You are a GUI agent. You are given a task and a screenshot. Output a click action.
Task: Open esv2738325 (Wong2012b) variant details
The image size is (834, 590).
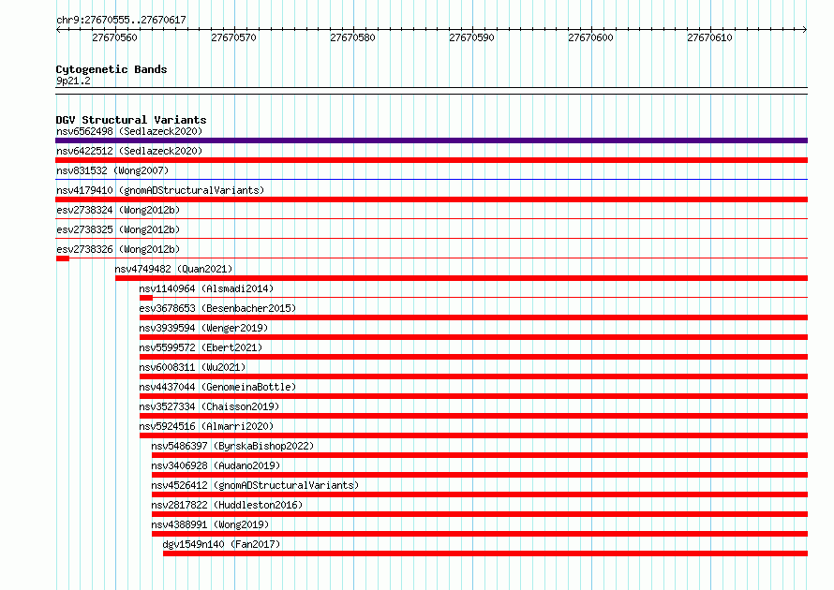point(118,229)
